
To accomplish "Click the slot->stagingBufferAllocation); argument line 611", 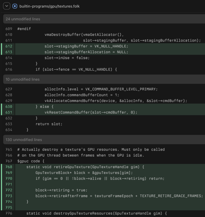I will pyautogui.click(x=142, y=40).
